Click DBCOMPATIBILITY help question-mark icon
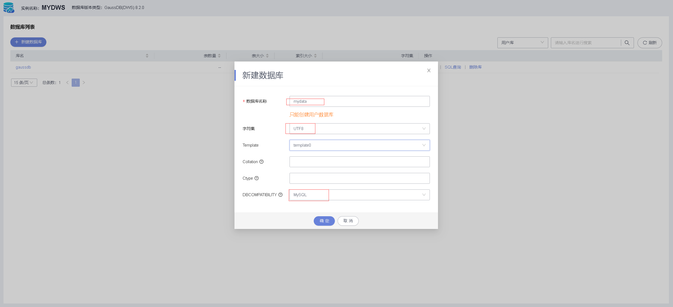This screenshot has width=673, height=307. (280, 195)
